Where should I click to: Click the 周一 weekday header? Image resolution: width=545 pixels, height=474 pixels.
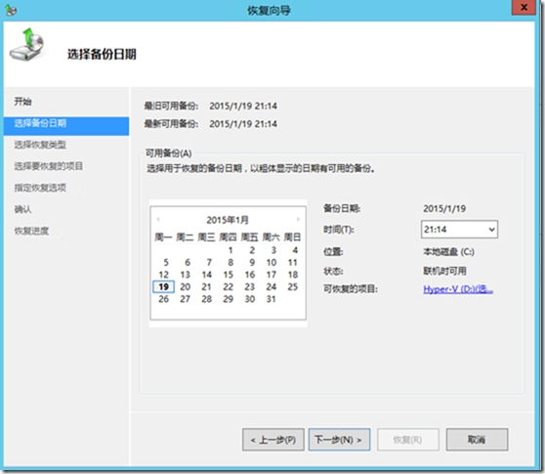[x=163, y=237]
